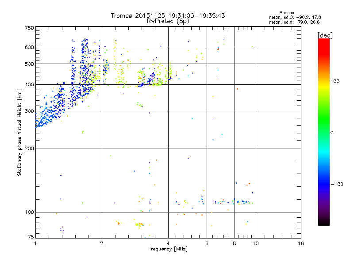The height and width of the screenshot is (265, 354).
Task: Click the colorbar '100' tick label
Action: 335,81
